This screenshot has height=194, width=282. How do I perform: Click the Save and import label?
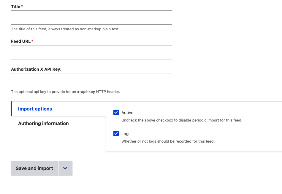[34, 168]
